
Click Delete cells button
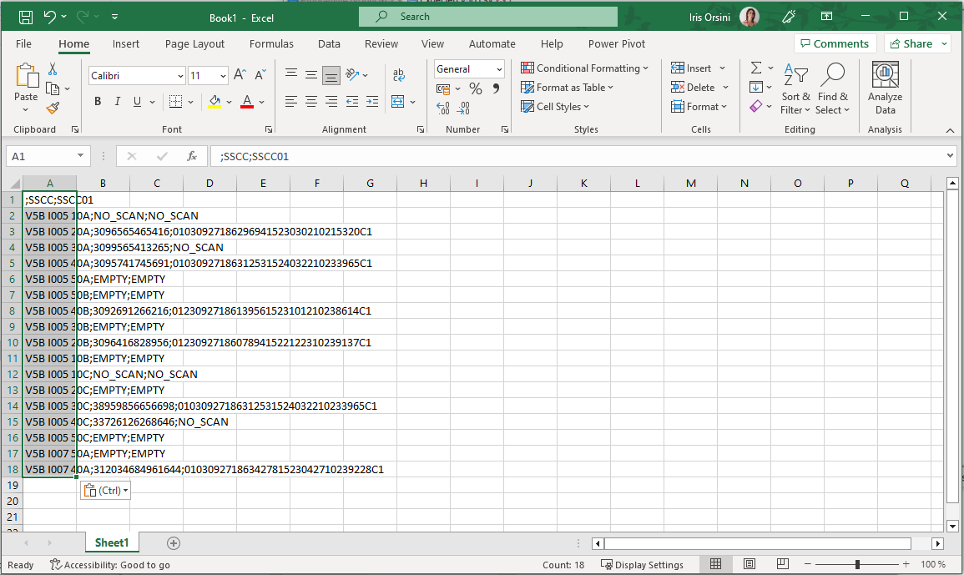coord(694,88)
